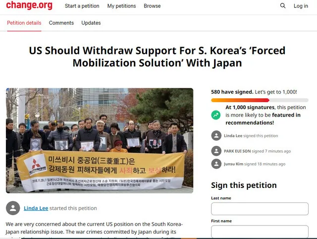Select the Petition details tab
This screenshot has height=239, width=317.
click(24, 23)
